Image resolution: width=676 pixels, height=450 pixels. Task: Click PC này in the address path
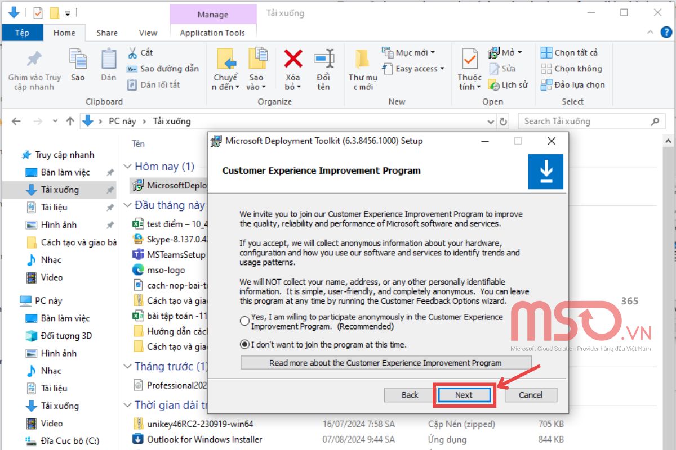[x=122, y=121]
